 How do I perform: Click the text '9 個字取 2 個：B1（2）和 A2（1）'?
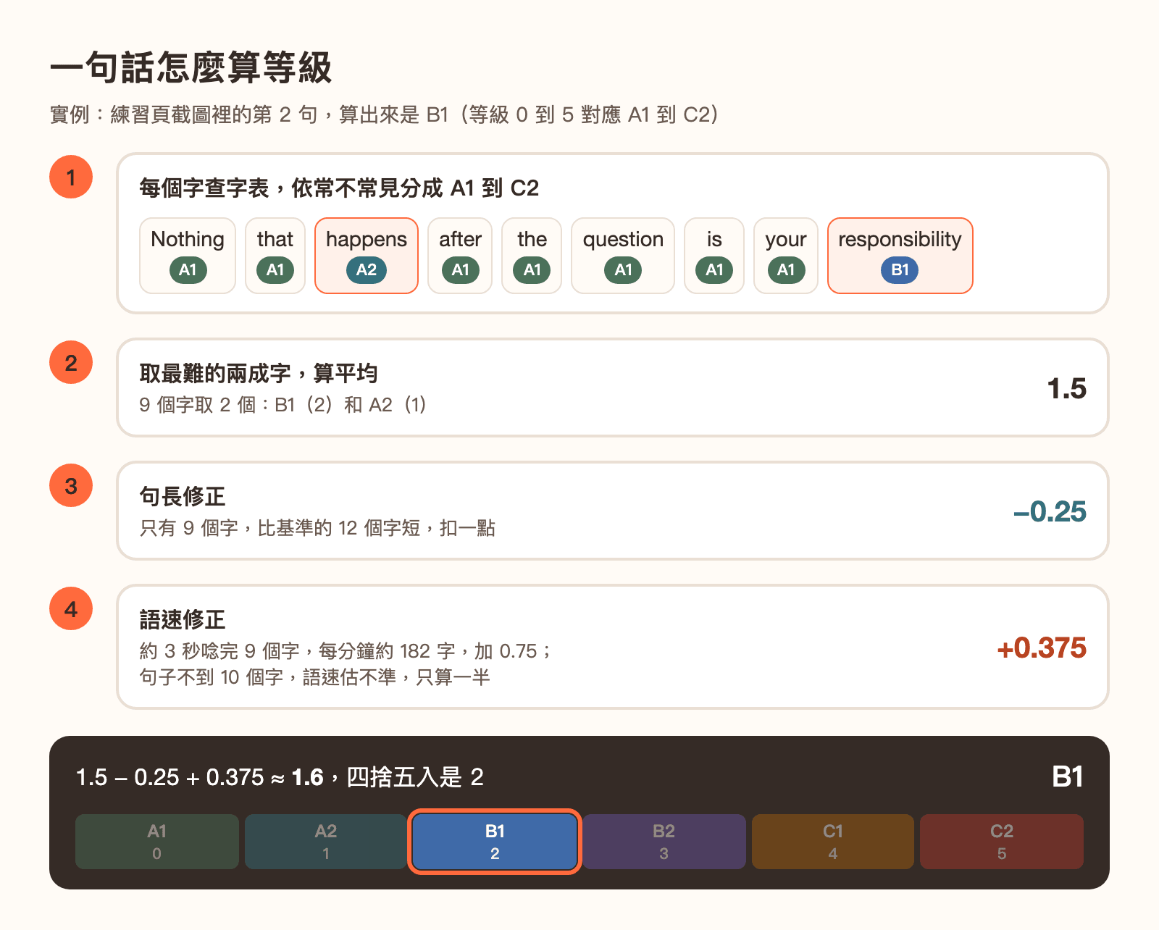click(283, 404)
